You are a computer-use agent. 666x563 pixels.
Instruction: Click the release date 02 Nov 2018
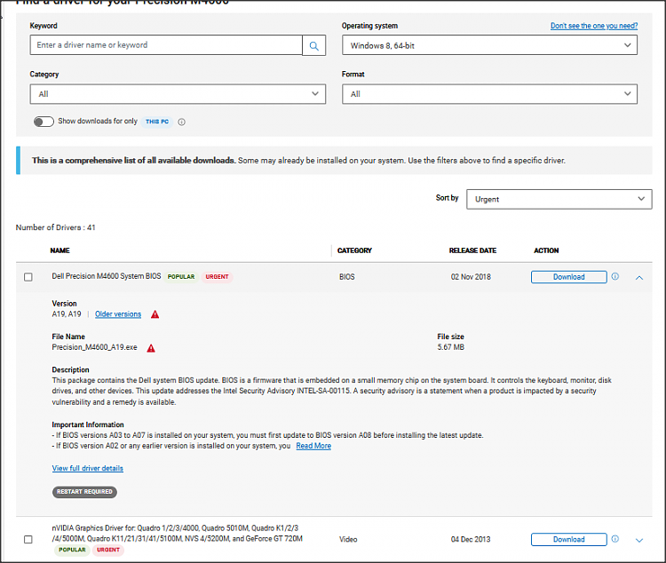click(471, 277)
